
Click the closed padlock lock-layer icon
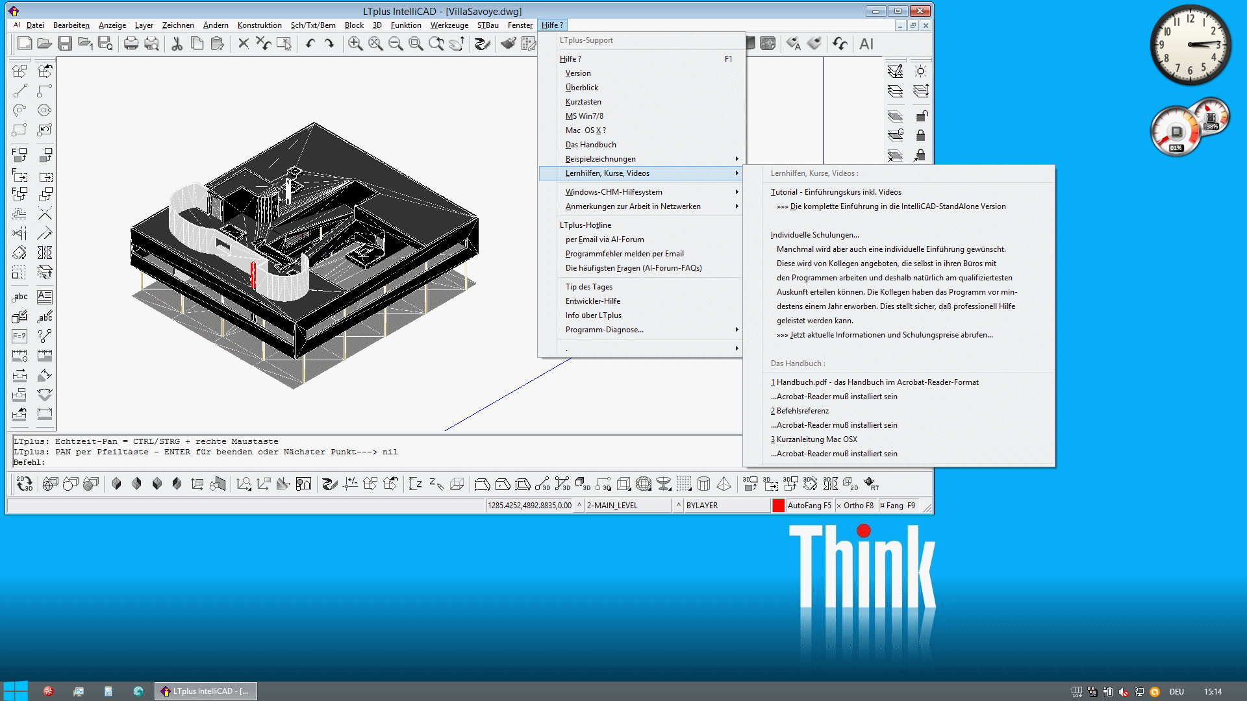click(920, 135)
